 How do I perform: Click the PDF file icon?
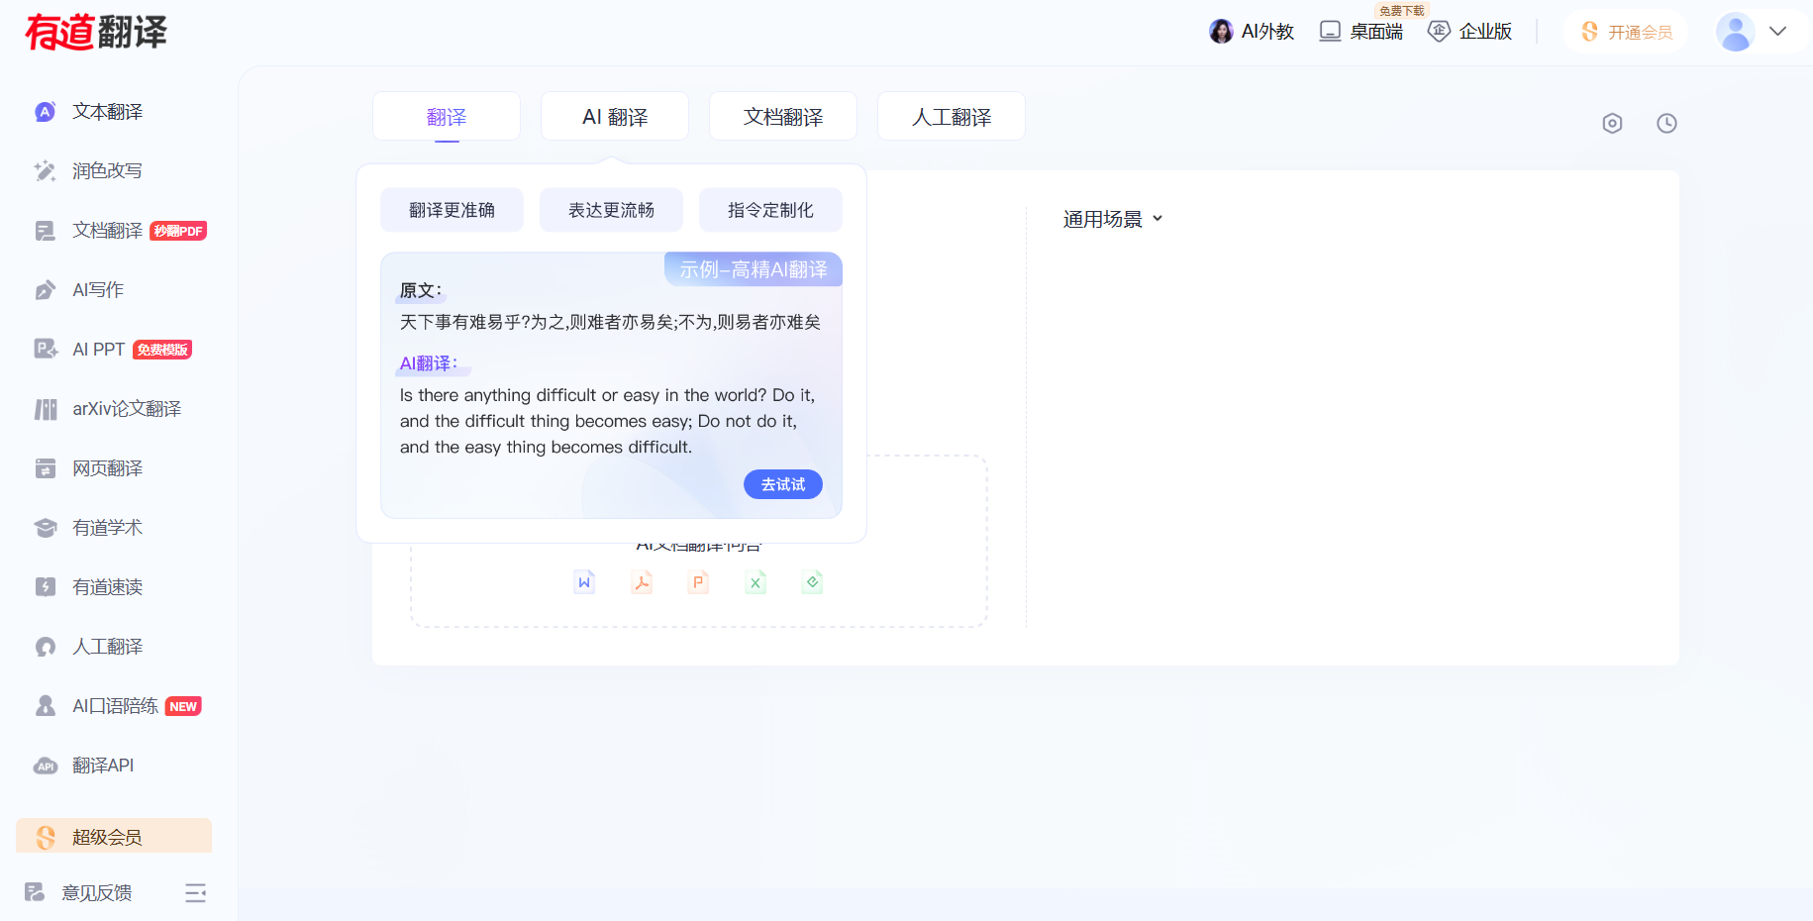pos(642,582)
